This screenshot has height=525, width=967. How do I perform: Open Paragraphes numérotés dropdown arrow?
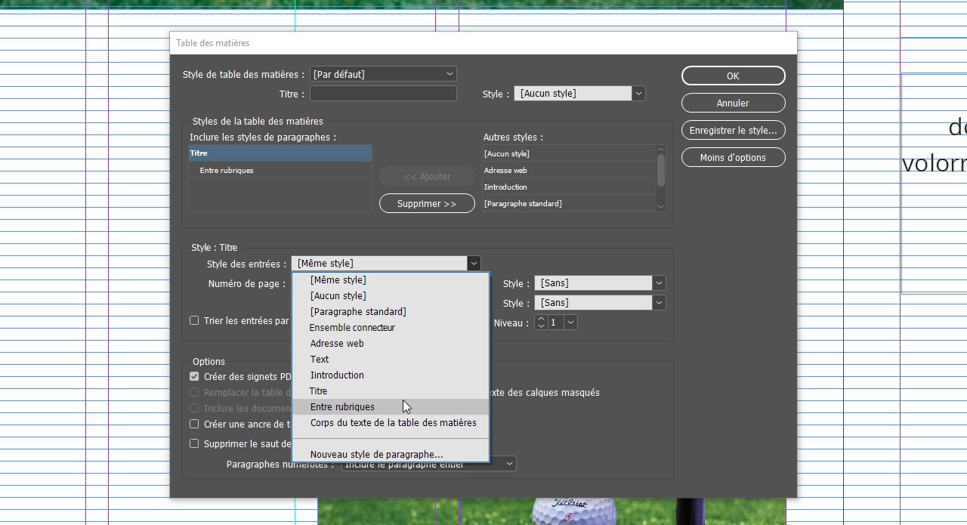[x=510, y=463]
